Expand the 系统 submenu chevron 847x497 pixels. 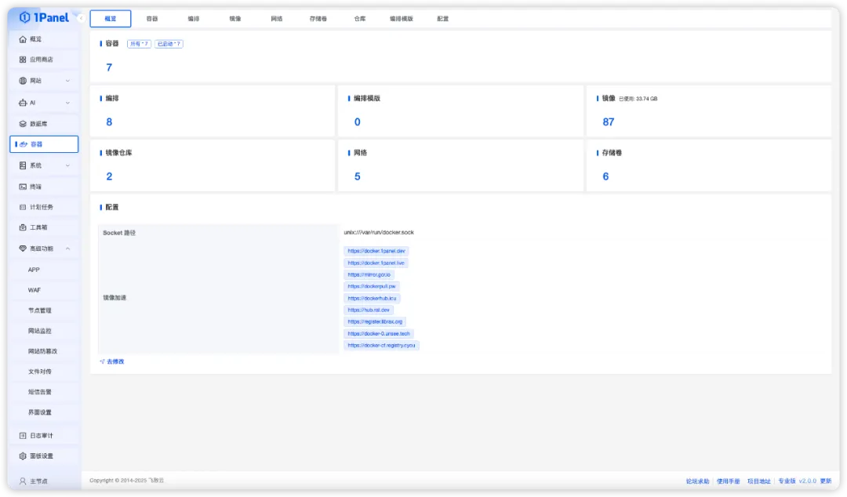click(67, 165)
